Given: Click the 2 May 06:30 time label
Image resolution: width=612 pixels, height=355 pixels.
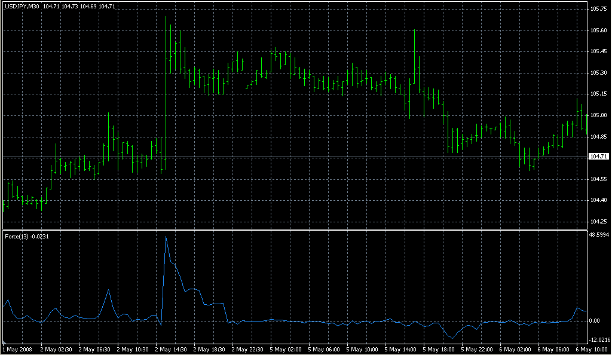Looking at the screenshot, I should [x=94, y=350].
